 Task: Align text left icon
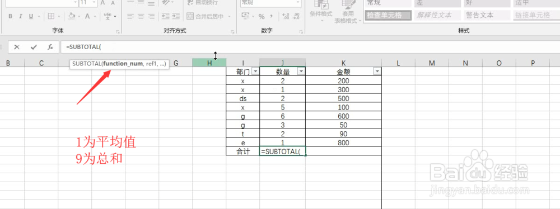[x=131, y=16]
